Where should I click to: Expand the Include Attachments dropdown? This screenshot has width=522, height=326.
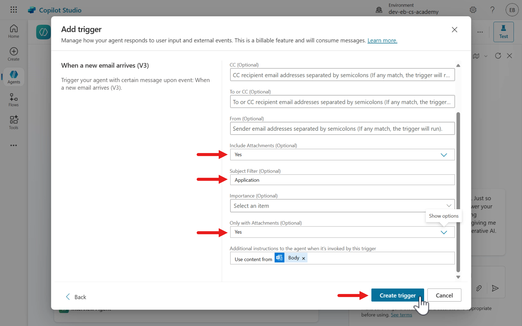(443, 155)
